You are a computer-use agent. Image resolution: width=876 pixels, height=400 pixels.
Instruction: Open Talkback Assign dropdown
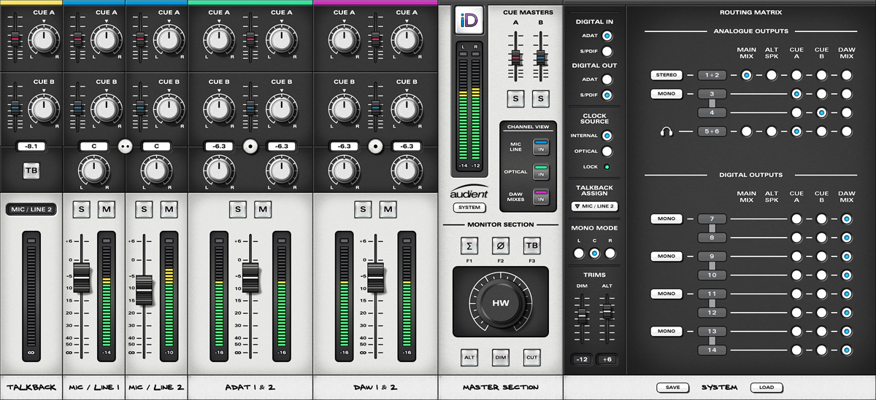[594, 206]
